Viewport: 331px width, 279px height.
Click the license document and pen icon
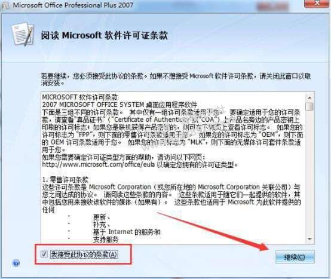coord(23,34)
